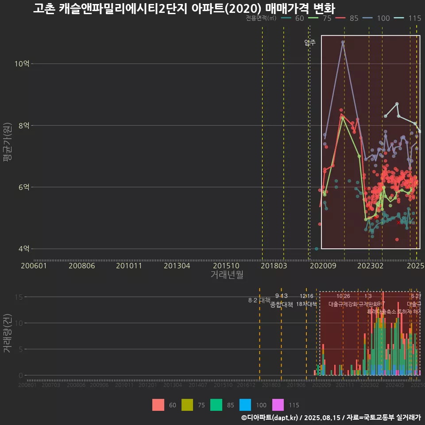This screenshot has width=425, height=425.
Task: Click the 8억 y-axis label
Action: 24,125
